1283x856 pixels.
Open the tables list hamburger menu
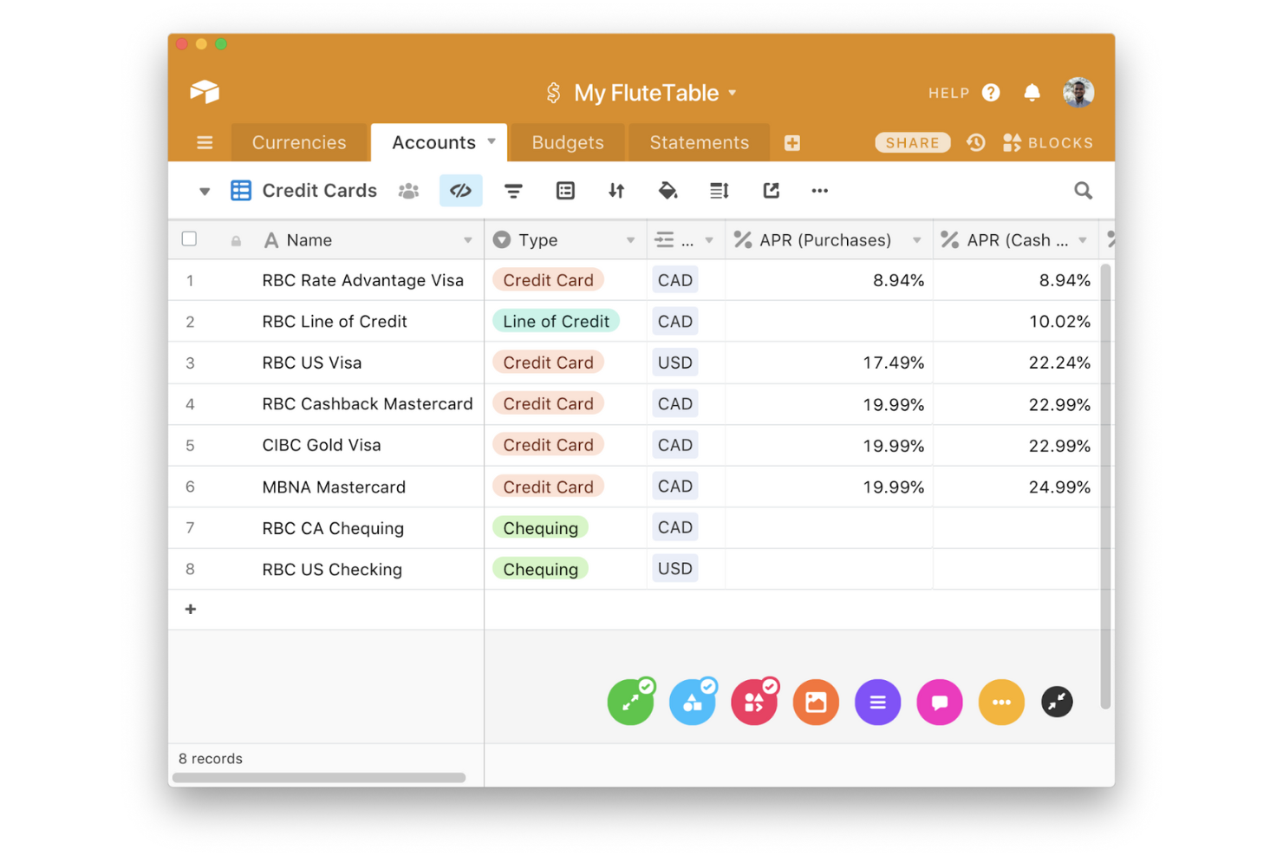pyautogui.click(x=205, y=142)
